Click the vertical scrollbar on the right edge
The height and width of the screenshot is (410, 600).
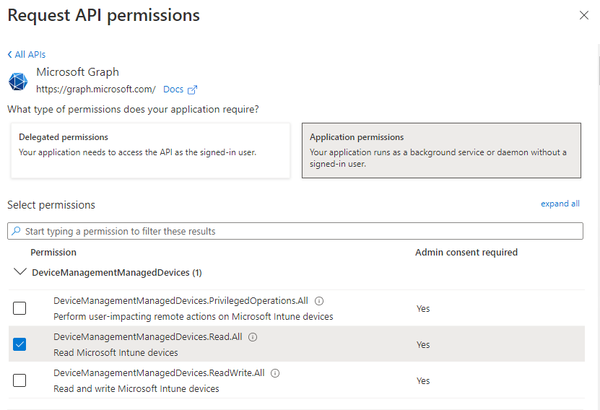pos(599,71)
